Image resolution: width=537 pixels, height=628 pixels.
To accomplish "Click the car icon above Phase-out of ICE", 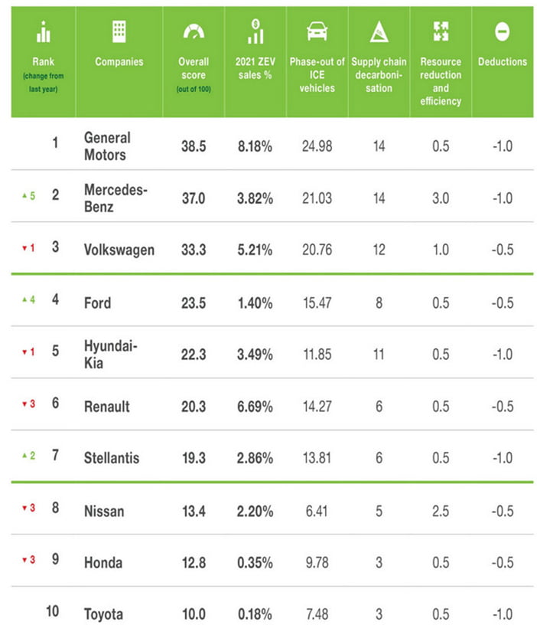I will [x=317, y=31].
